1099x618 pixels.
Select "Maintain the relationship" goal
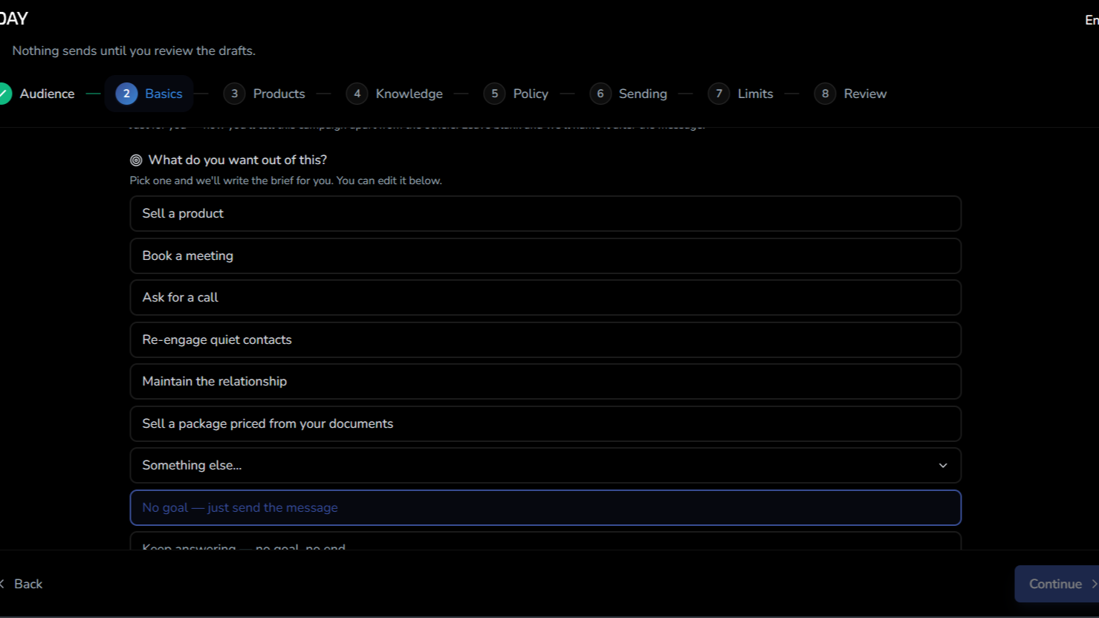tap(545, 382)
